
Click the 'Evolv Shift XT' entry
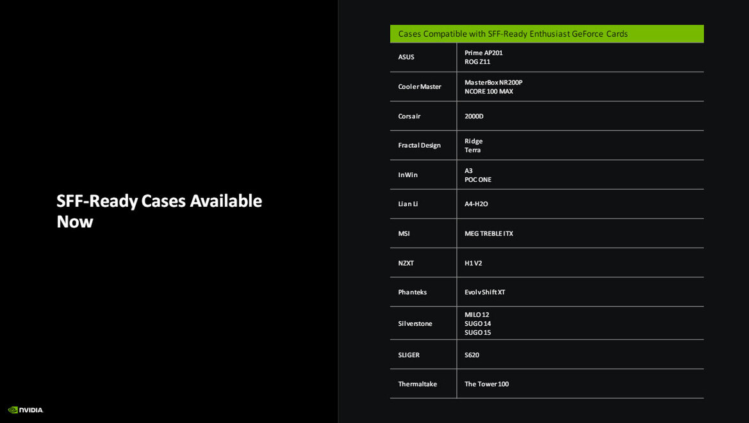click(x=485, y=292)
